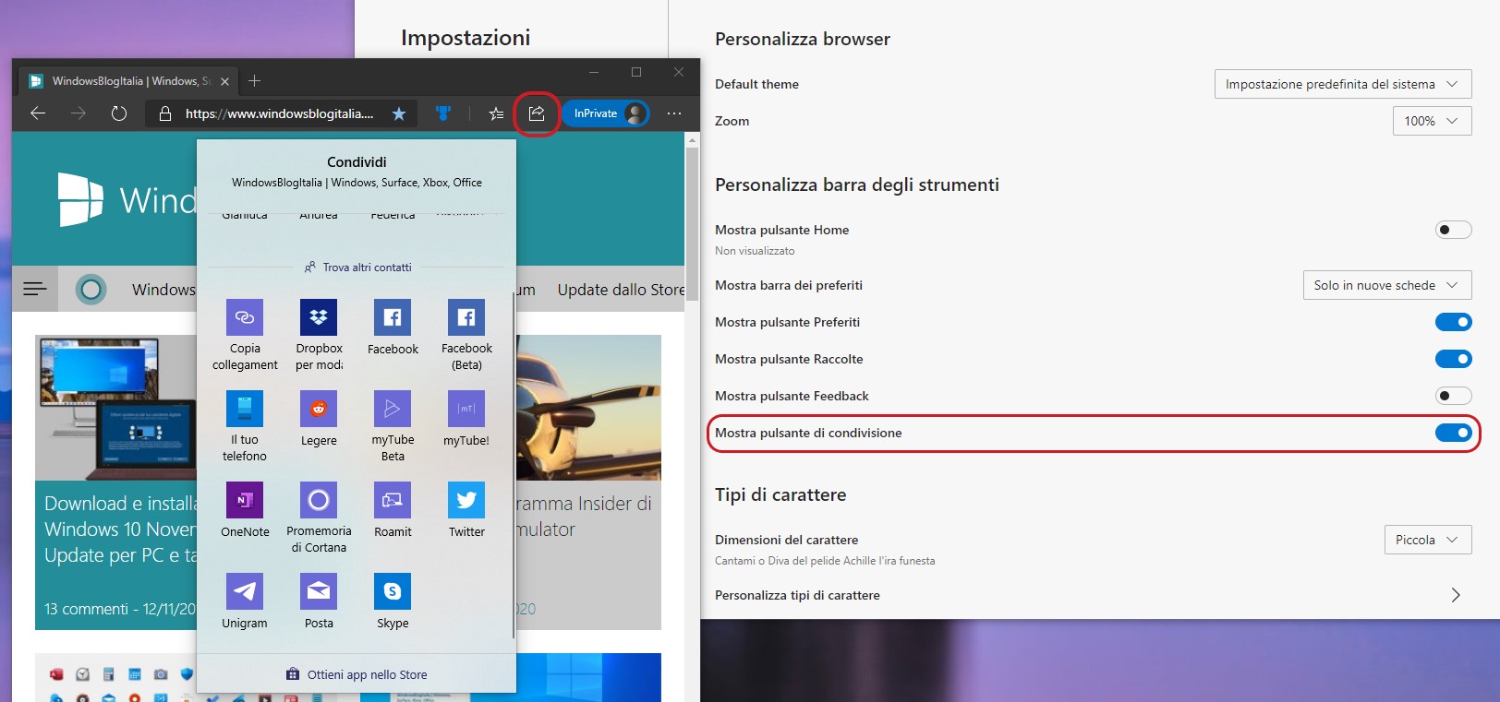
Task: Share with the Roamit app
Action: pos(393,511)
